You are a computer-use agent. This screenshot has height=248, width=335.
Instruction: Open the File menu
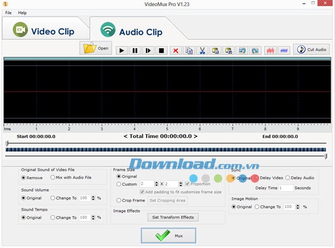tap(8, 13)
